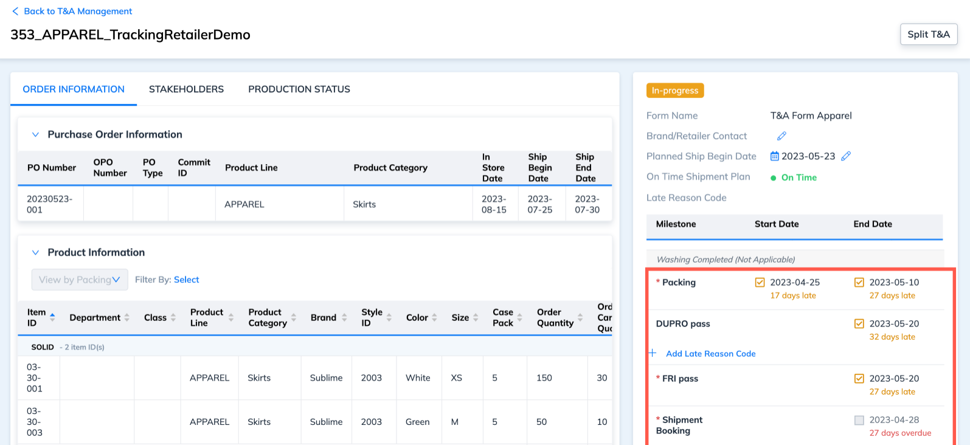
Task: Collapse the Purchase Order Information section
Action: (x=35, y=134)
